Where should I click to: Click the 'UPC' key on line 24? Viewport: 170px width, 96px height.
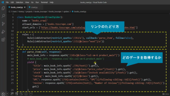coord(36,79)
